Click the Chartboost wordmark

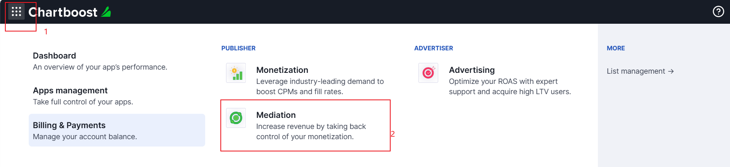point(63,12)
